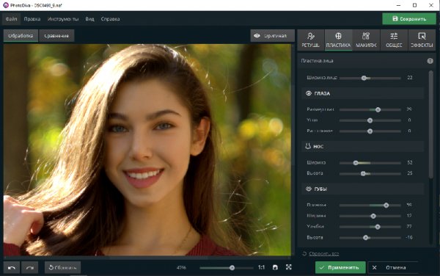
Task: Set zoom to 1:1 actual size
Action: pyautogui.click(x=261, y=268)
